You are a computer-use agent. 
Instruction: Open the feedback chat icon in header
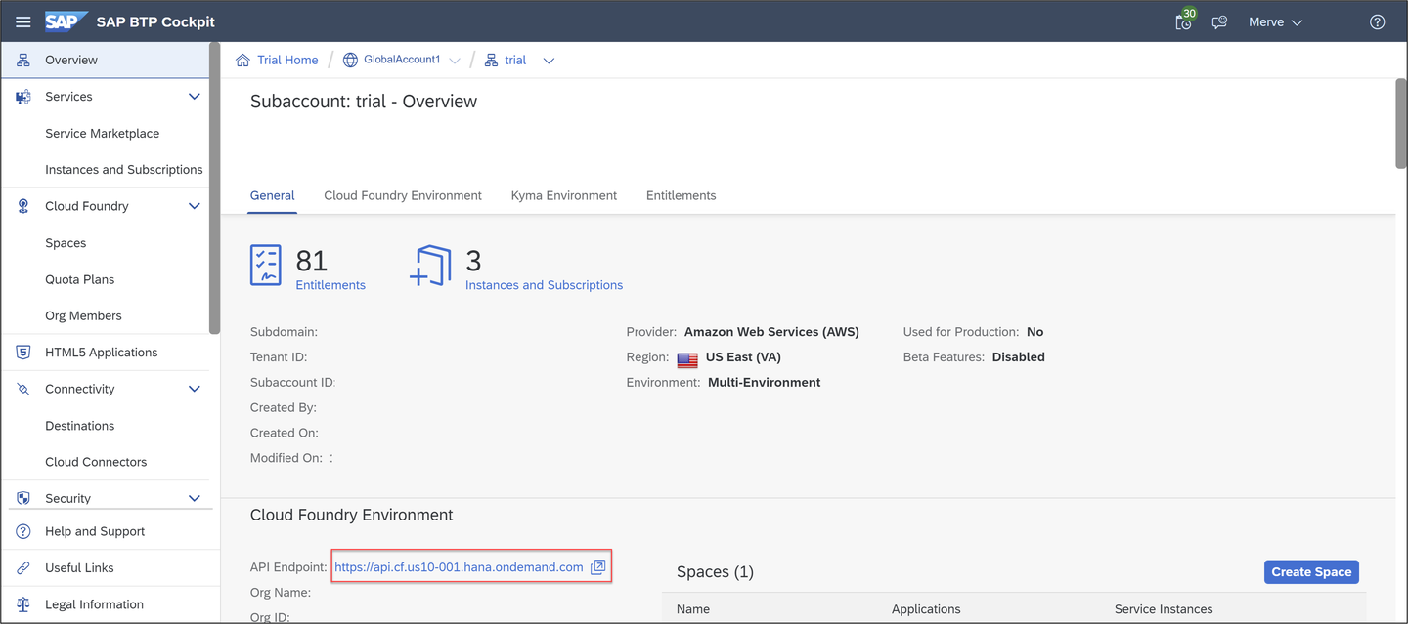click(1219, 21)
